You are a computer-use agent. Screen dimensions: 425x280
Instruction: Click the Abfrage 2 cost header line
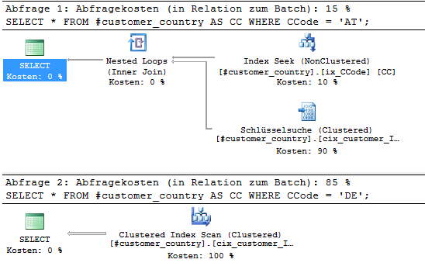[178, 182]
